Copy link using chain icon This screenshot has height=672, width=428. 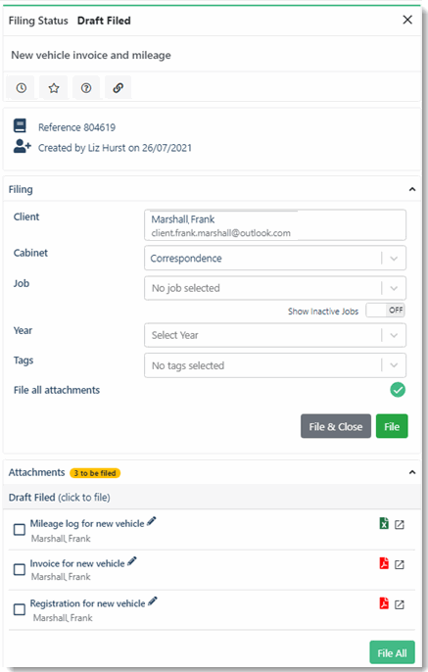tap(118, 88)
